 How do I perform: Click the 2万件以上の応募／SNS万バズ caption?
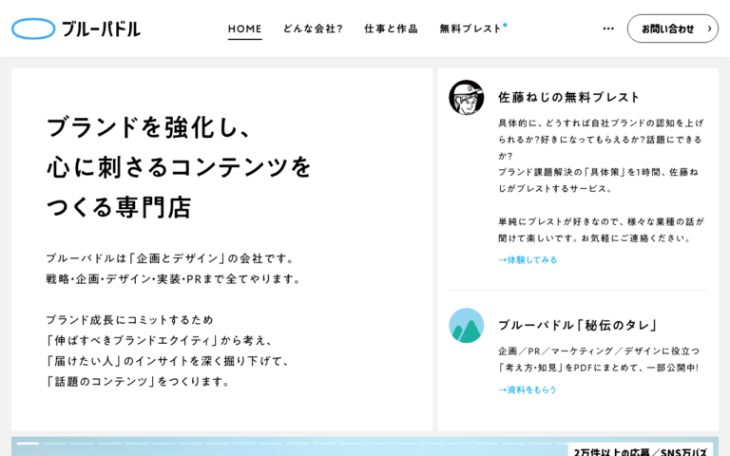click(640, 451)
